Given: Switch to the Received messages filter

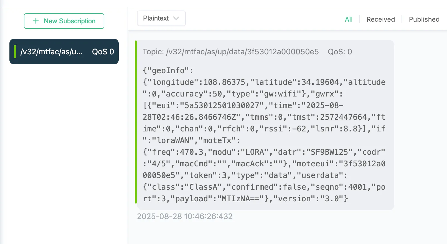Looking at the screenshot, I should [x=380, y=19].
